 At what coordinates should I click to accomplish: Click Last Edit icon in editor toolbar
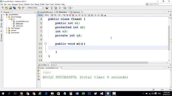[52, 15]
